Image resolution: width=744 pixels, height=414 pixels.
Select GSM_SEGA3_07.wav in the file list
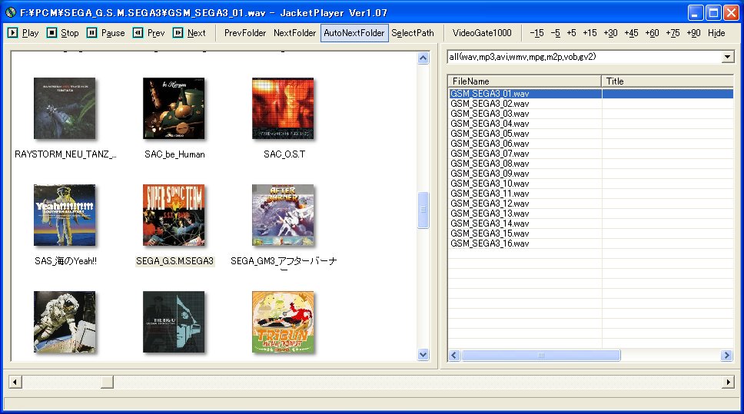(x=490, y=153)
